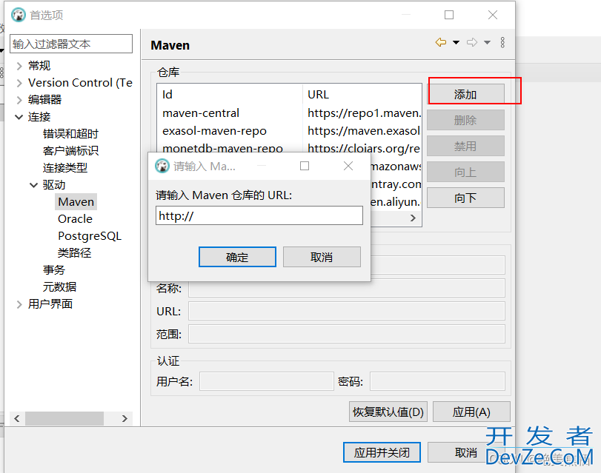Image resolution: width=601 pixels, height=473 pixels.
Task: Select Oracle under drivers
Action: point(75,218)
